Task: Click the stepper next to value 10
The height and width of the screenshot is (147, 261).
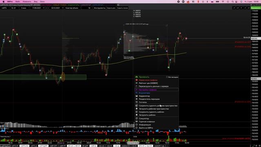Action: (x=92, y=8)
